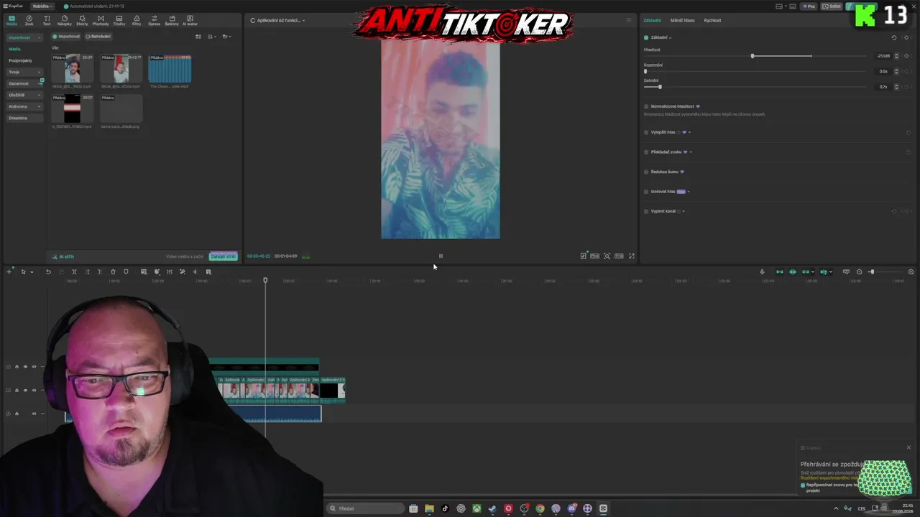The image size is (920, 517).
Task: Enable Vylepšit hlas checkbox
Action: click(x=646, y=132)
